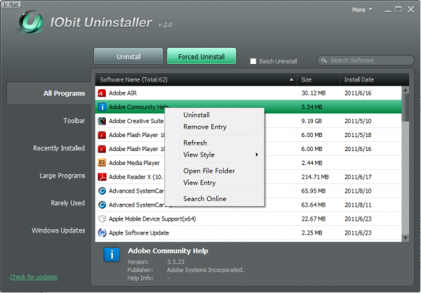Choose Refresh from the context menu
Viewport: 421px width, 293px height.
(195, 143)
